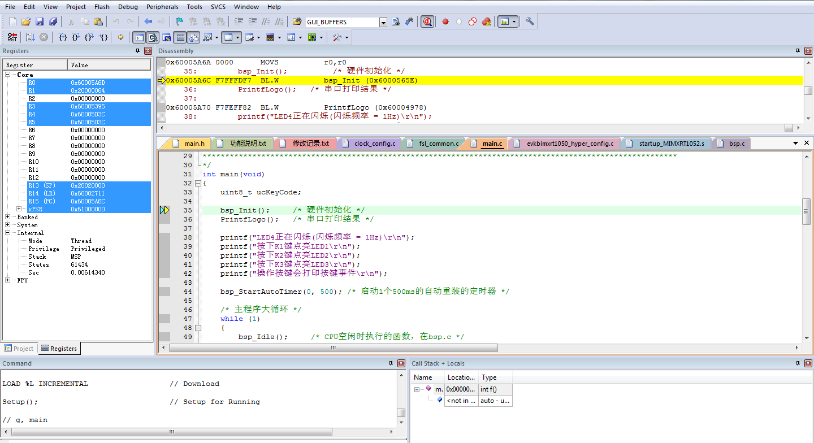Run the program with the Run icon
The image size is (814, 443).
30,37
